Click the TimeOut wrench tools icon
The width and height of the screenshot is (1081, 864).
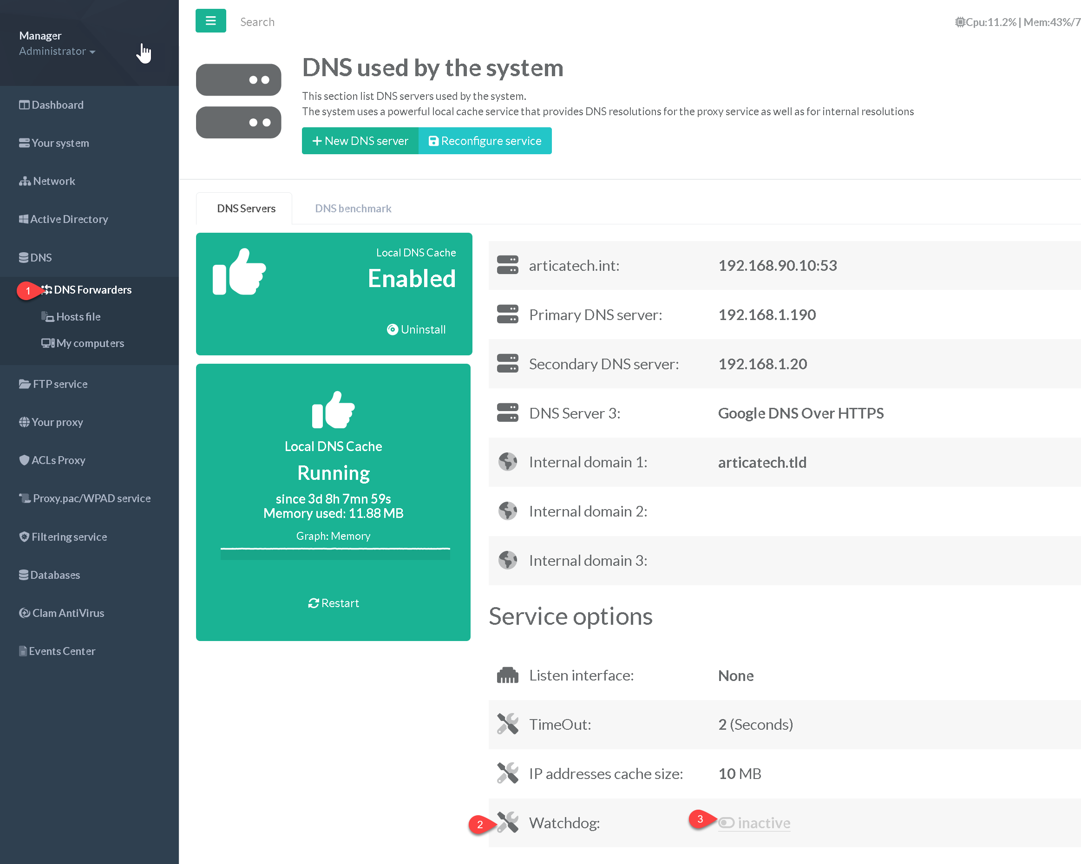(x=507, y=724)
